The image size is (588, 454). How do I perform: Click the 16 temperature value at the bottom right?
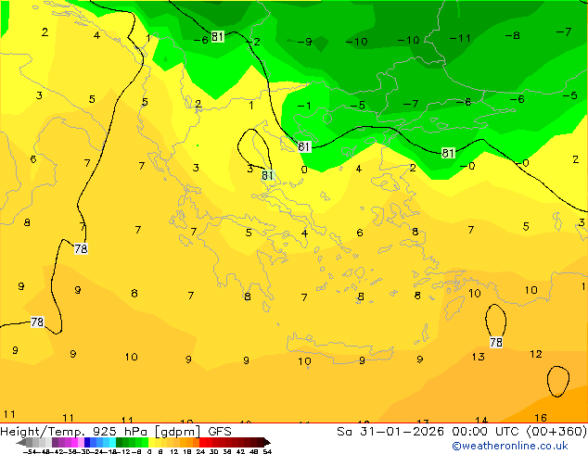(541, 418)
